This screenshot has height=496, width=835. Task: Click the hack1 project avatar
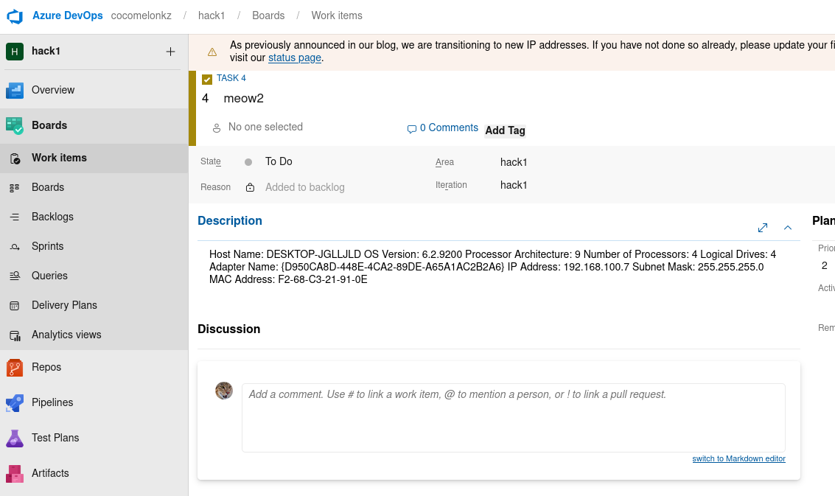coord(15,52)
